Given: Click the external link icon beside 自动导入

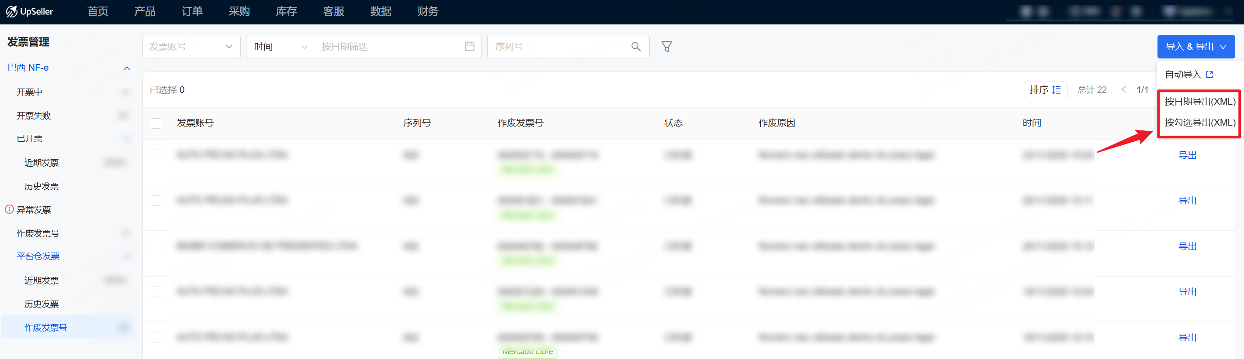Looking at the screenshot, I should [1209, 75].
